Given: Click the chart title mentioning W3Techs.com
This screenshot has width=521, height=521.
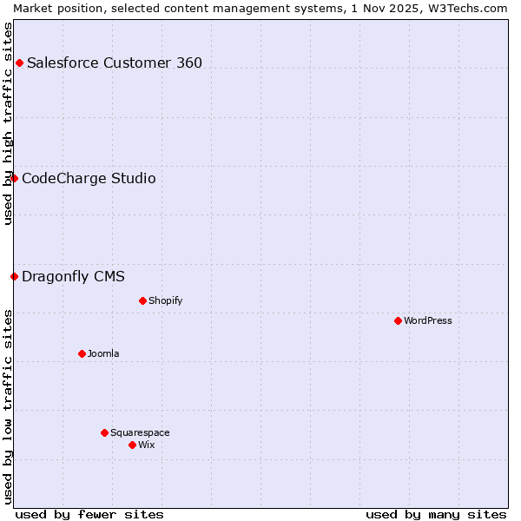Looking at the screenshot, I should (x=260, y=8).
